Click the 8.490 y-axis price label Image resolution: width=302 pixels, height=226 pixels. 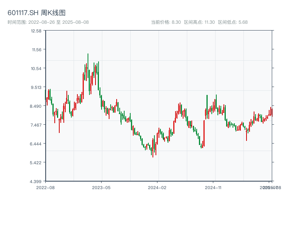[x=37, y=106]
